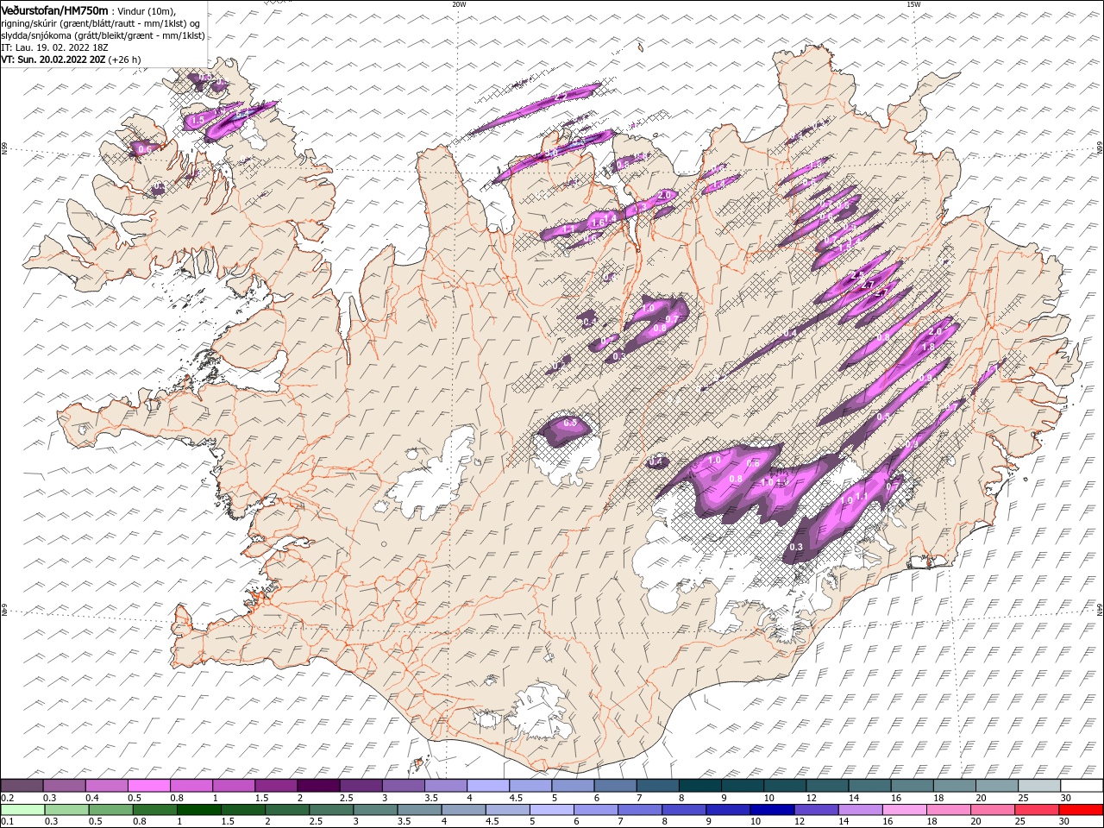
Task: Pick the bright pink swatch between 0.5 and 0.8, top row
Action: coord(148,786)
